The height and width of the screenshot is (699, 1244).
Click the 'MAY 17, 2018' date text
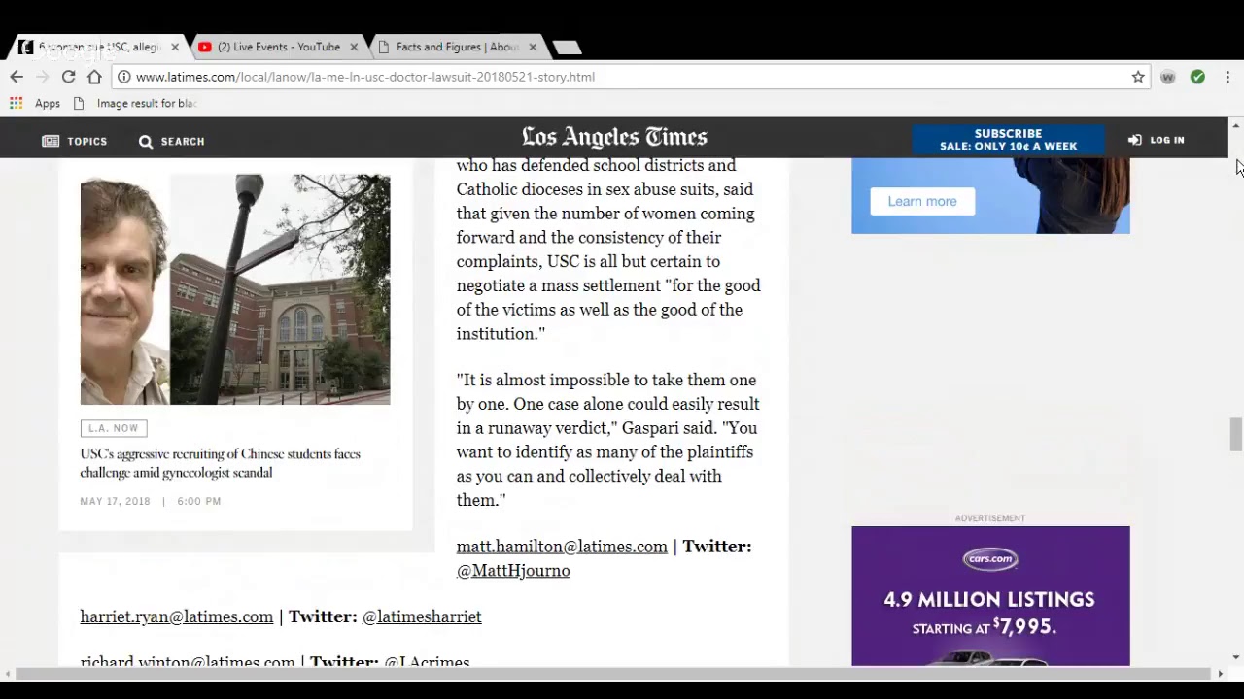115,501
